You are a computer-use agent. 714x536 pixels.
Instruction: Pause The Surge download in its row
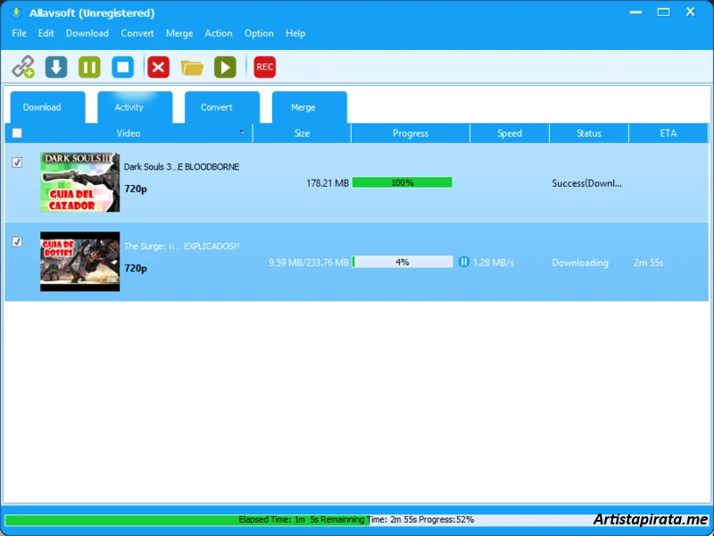(464, 262)
